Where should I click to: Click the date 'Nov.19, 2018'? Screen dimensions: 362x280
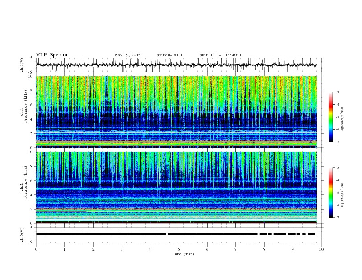coord(128,55)
